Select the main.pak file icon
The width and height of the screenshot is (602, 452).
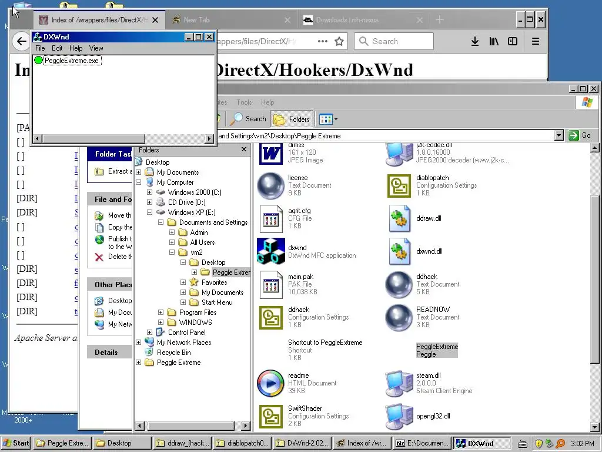[270, 284]
